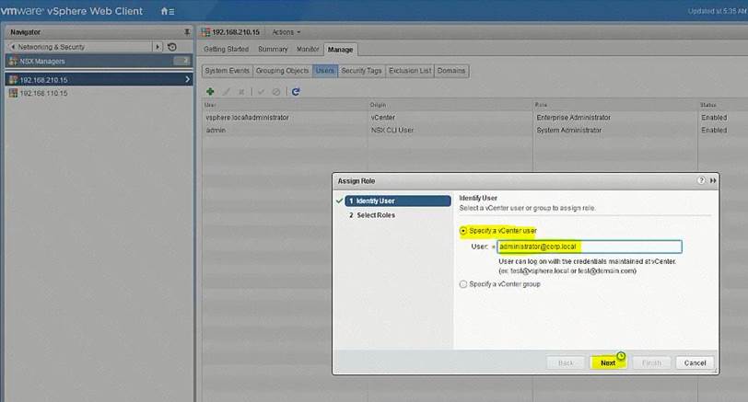748x402 pixels.
Task: Click the Assign Role dialog expand arrows
Action: (714, 181)
